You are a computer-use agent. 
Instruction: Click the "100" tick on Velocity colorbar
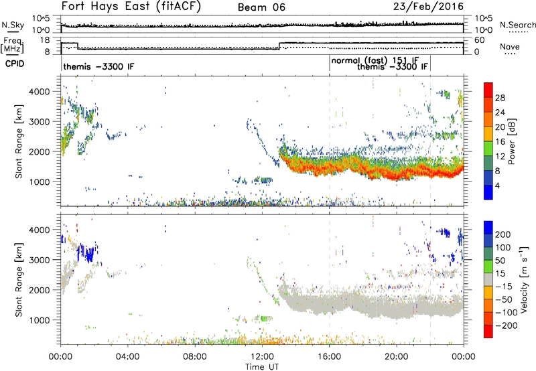[x=503, y=247]
